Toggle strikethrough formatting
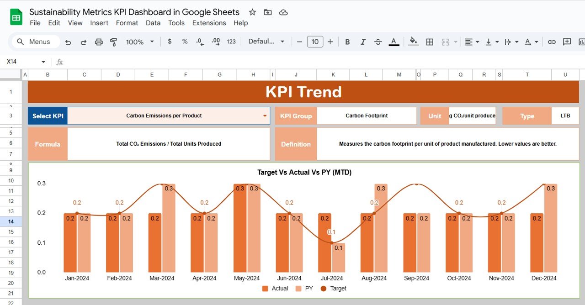This screenshot has width=585, height=305. 378,42
